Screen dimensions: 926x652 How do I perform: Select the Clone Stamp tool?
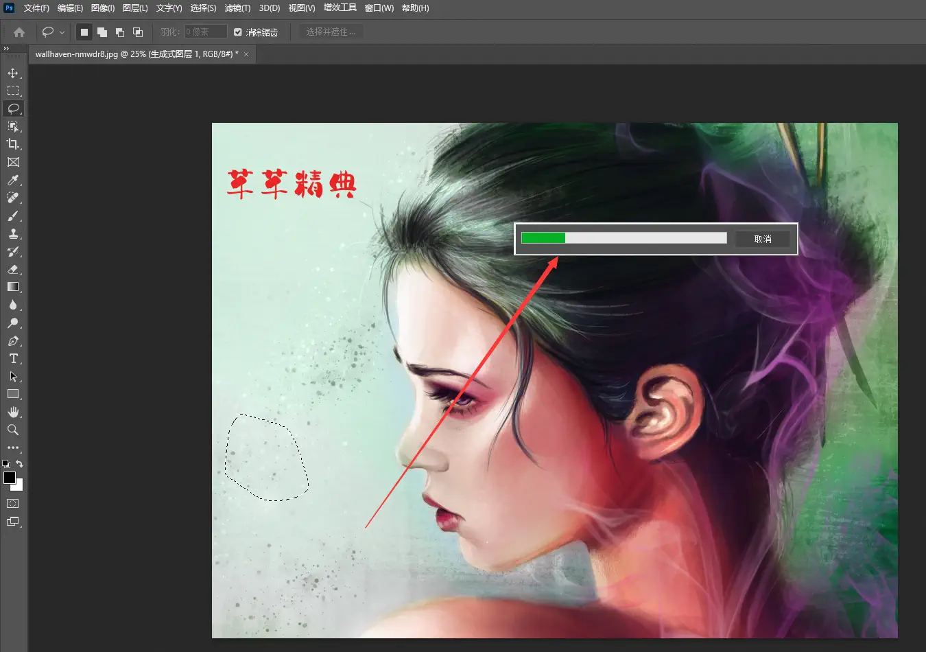click(x=13, y=233)
